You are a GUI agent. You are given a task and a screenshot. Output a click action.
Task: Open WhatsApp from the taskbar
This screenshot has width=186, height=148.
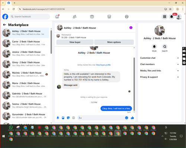coord(11,127)
